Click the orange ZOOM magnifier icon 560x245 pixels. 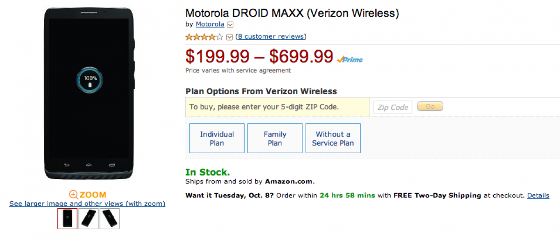click(x=73, y=195)
